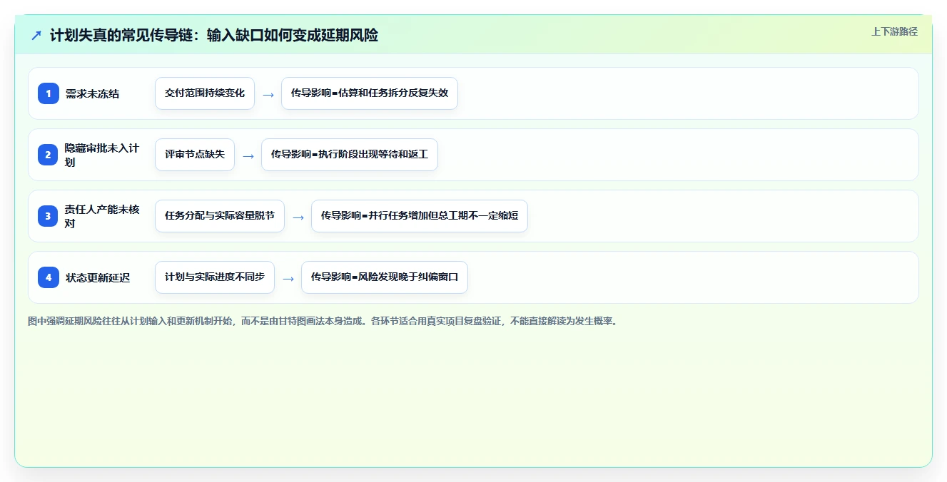
Task: Click the 上下游路径 label
Action: 894,31
